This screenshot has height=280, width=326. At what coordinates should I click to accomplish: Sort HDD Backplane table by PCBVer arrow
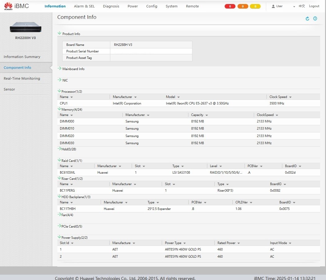(205, 202)
